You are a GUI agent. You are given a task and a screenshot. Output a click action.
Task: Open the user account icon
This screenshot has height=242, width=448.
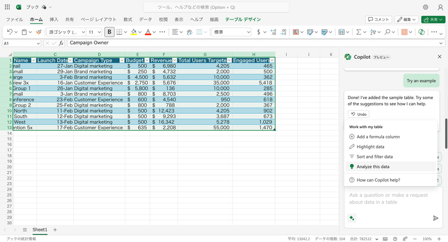tap(440, 7)
